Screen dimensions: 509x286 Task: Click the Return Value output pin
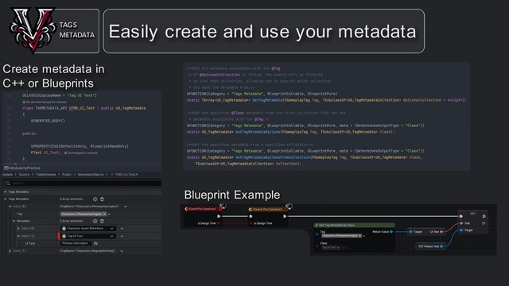pyautogui.click(x=391, y=232)
